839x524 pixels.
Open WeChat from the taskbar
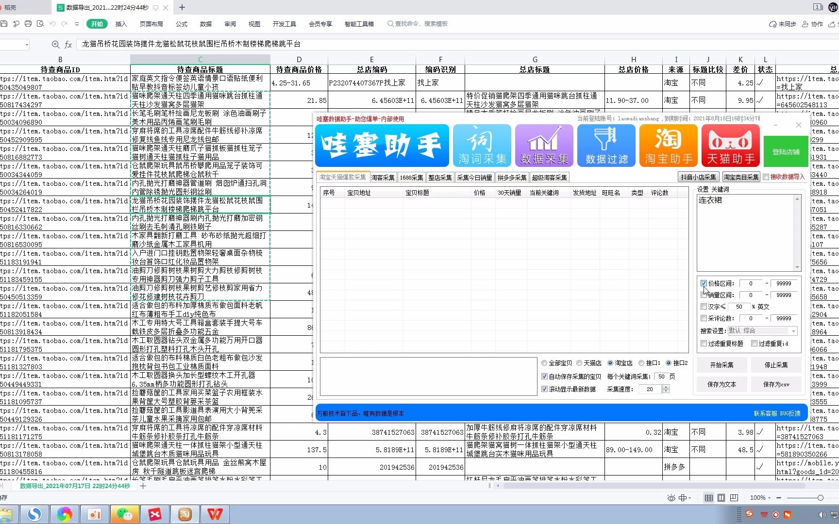pyautogui.click(x=124, y=514)
